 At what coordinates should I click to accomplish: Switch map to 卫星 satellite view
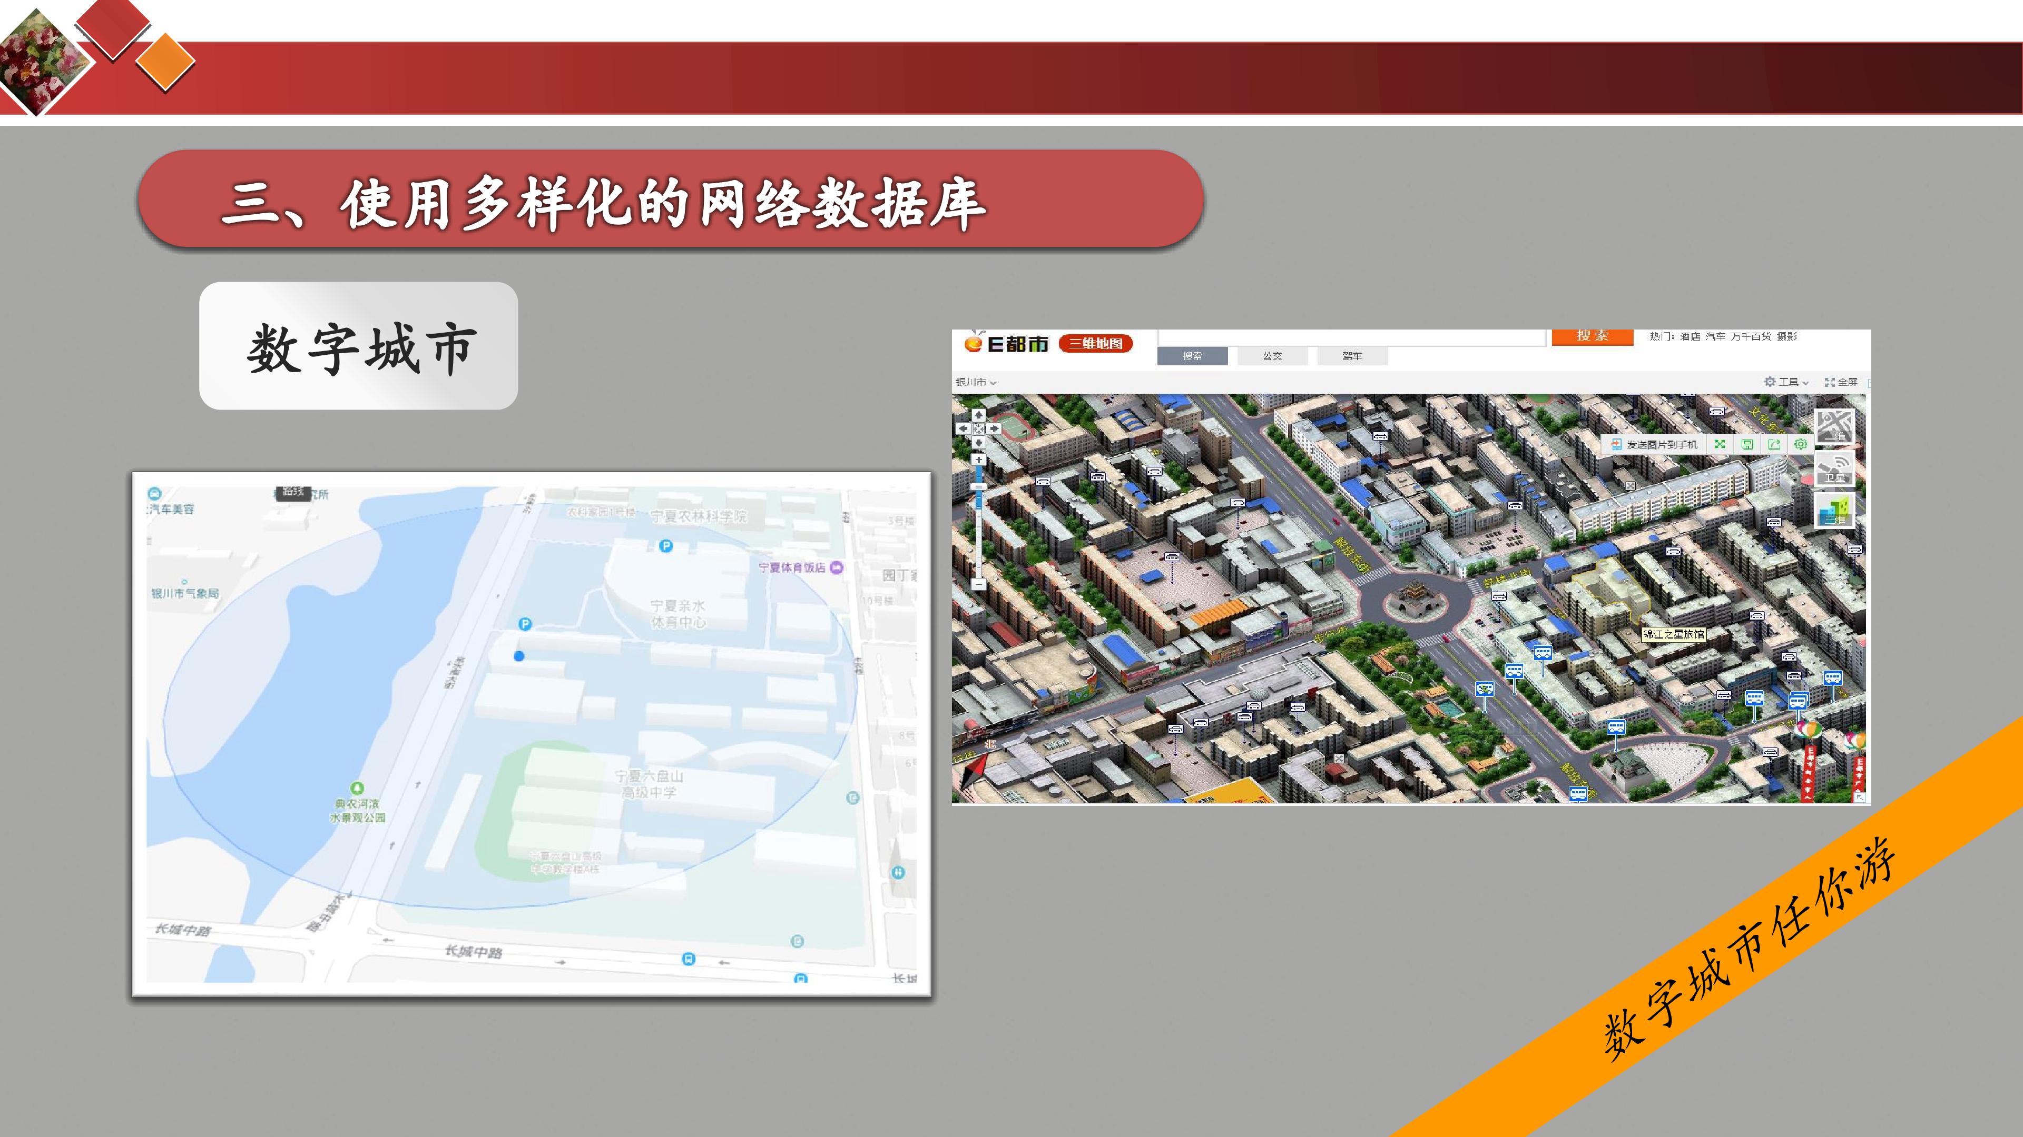(x=1834, y=468)
